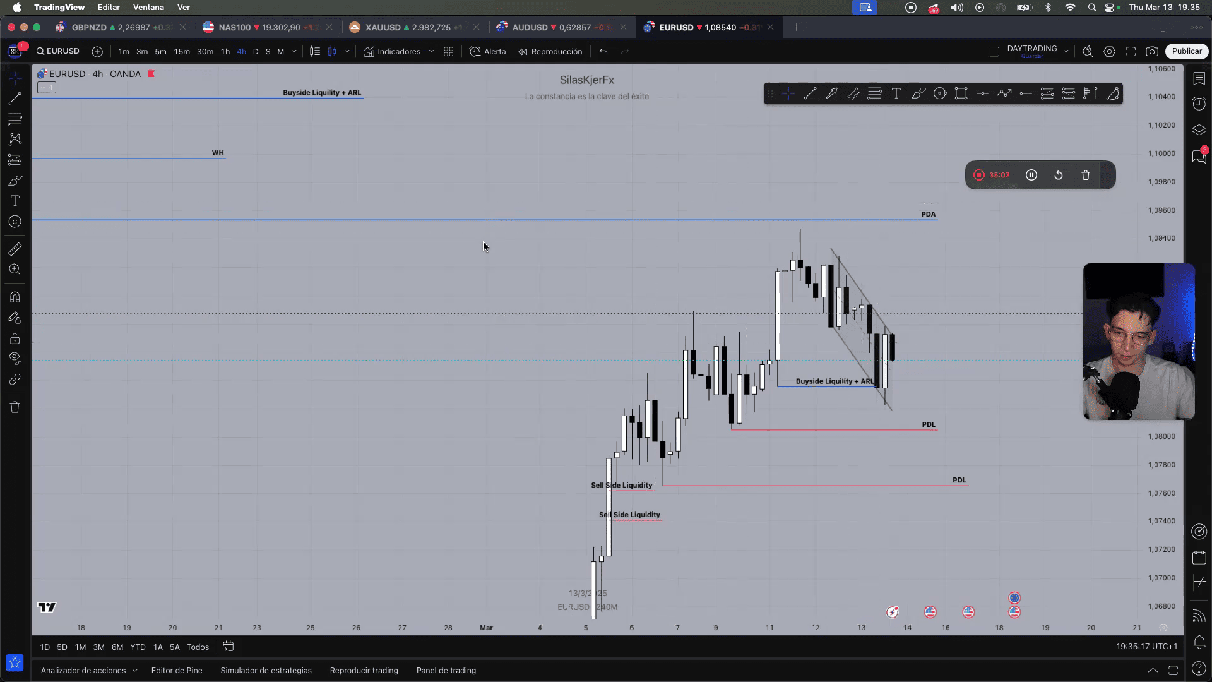Screen dimensions: 1212x682
Task: Open the Ventana menu in menu bar
Action: tap(148, 7)
